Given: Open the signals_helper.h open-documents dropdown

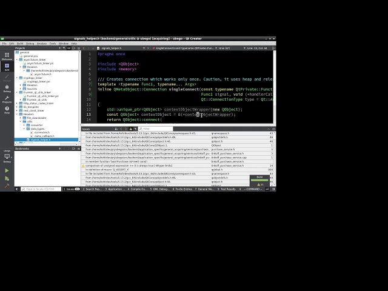Looking at the screenshot, I should (x=144, y=48).
